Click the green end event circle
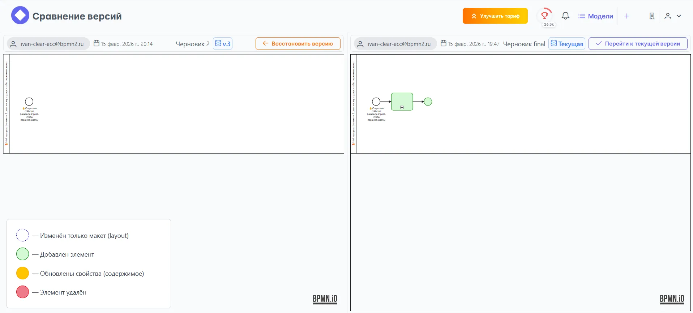The width and height of the screenshot is (693, 313). pos(428,102)
